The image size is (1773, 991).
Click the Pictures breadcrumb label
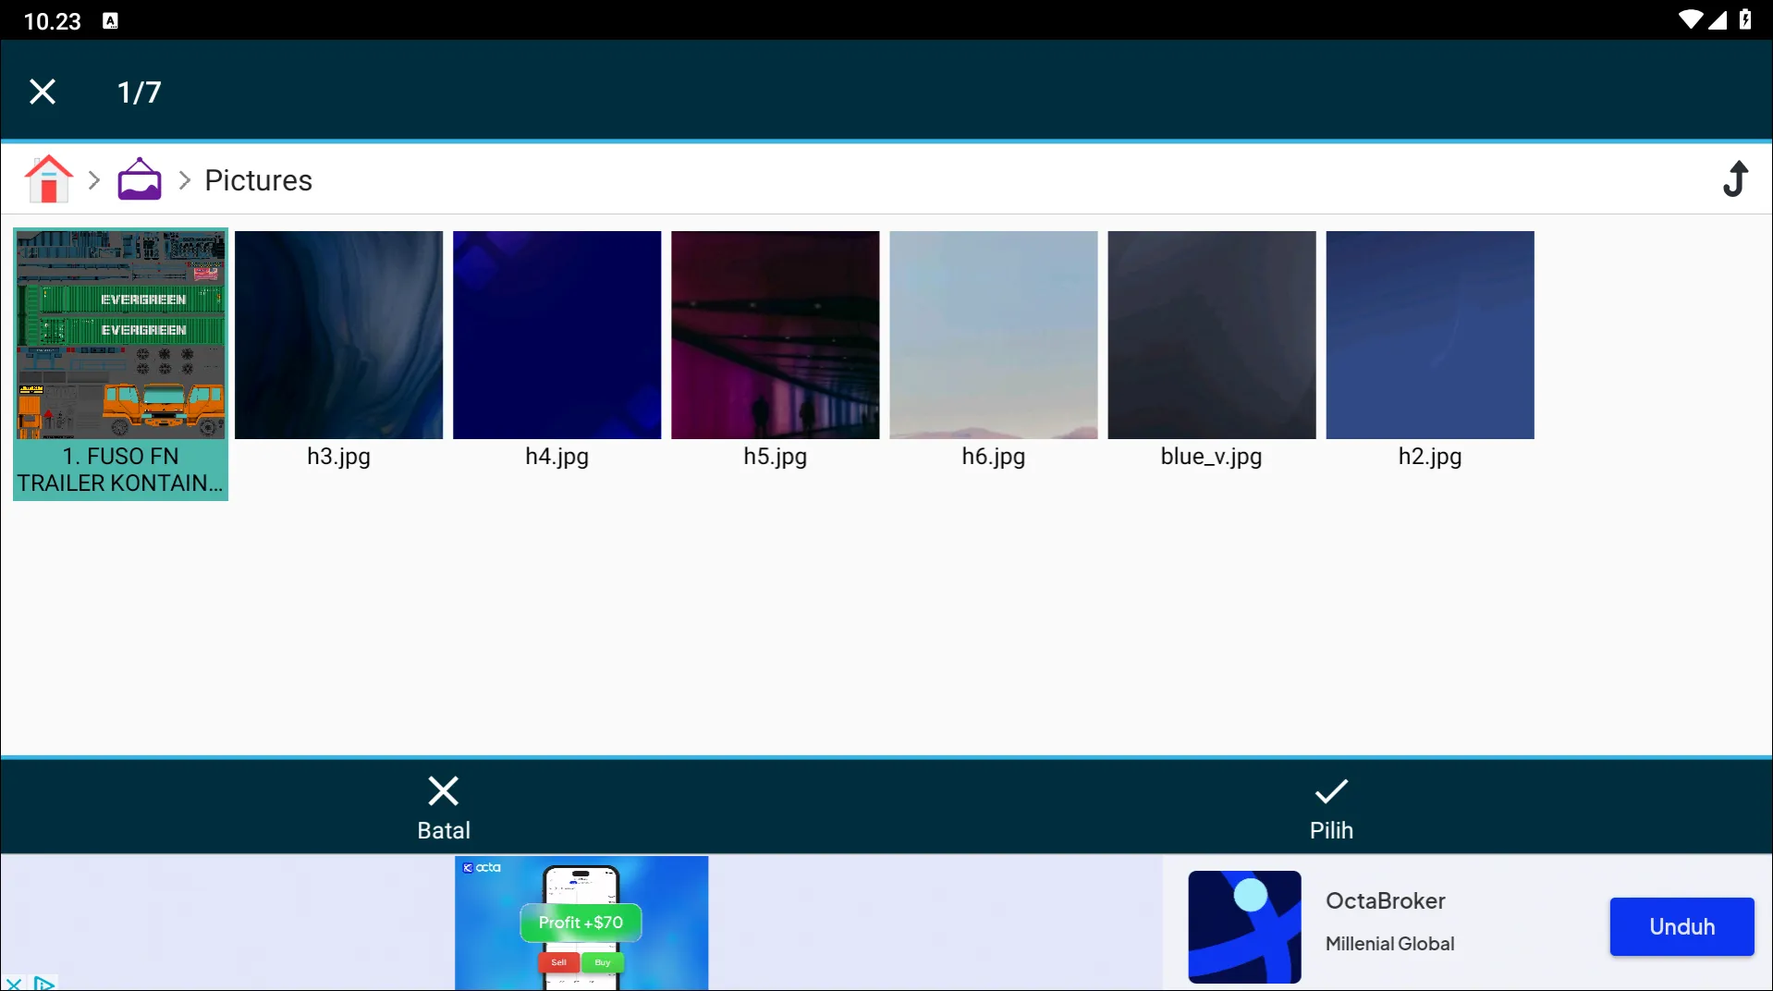click(258, 180)
